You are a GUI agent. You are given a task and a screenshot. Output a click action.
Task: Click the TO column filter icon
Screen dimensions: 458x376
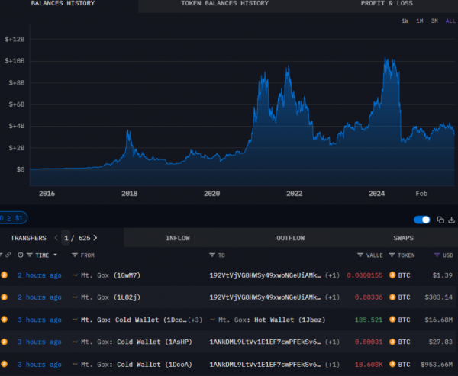pos(212,255)
